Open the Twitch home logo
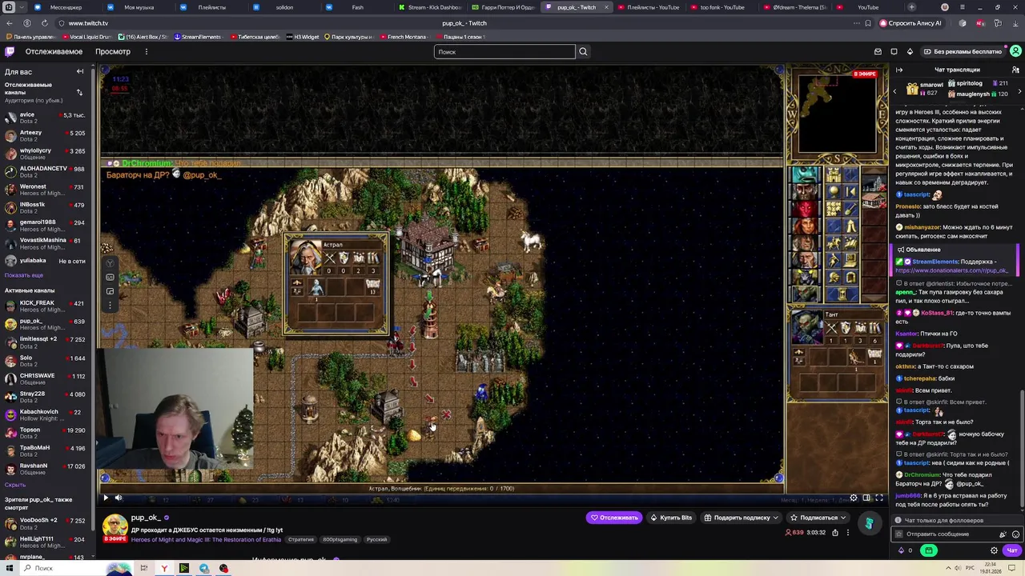 [x=10, y=51]
